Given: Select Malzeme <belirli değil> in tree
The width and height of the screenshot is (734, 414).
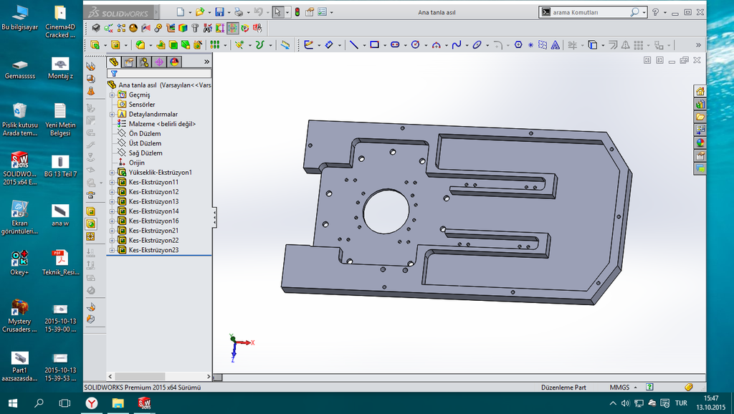Looking at the screenshot, I should pos(161,124).
